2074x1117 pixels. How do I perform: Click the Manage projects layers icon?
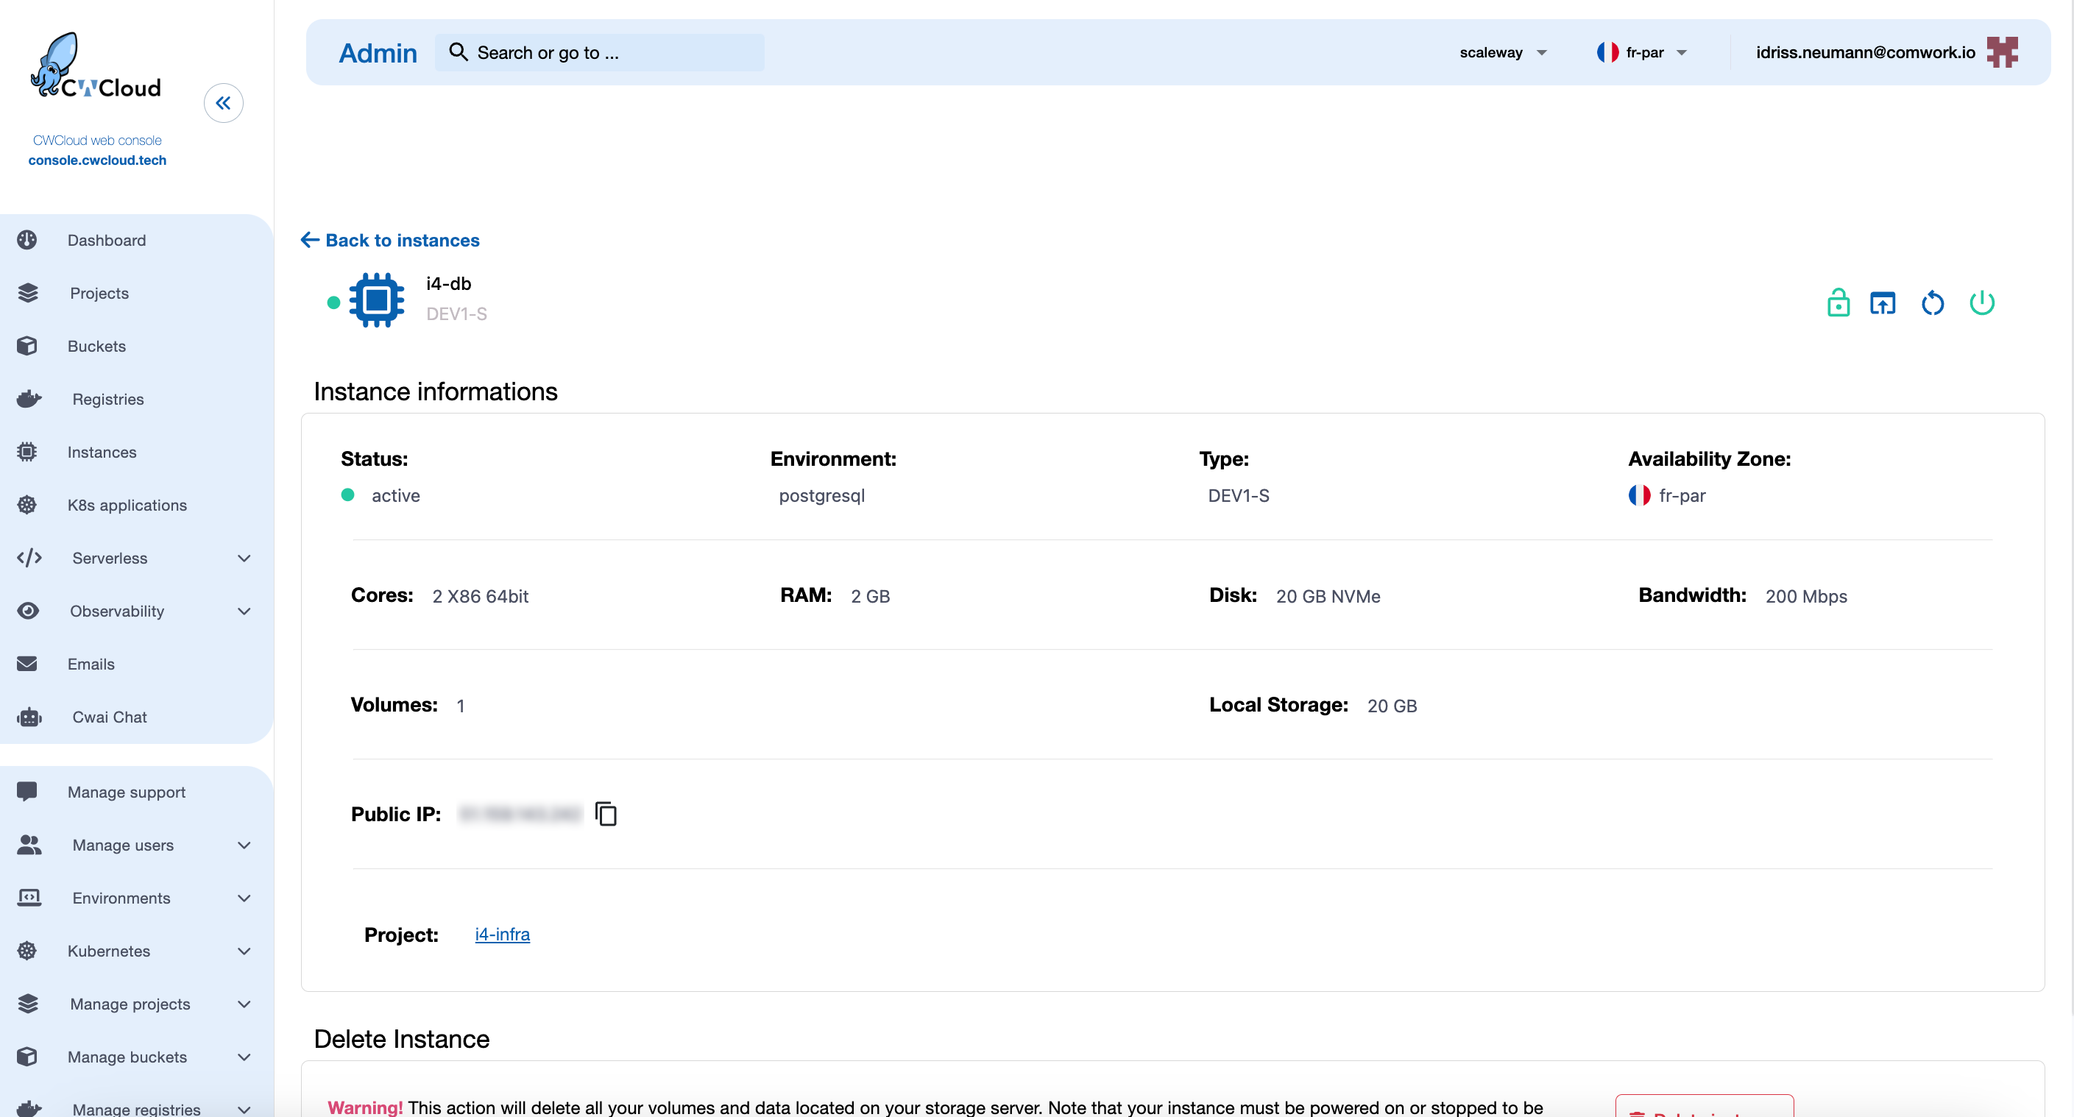[27, 1004]
